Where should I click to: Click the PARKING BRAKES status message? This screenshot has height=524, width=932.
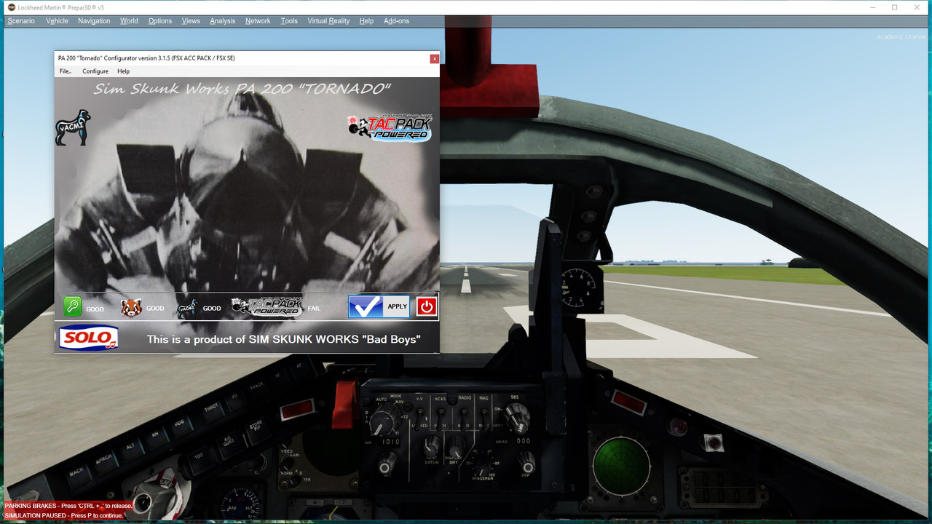pyautogui.click(x=68, y=506)
